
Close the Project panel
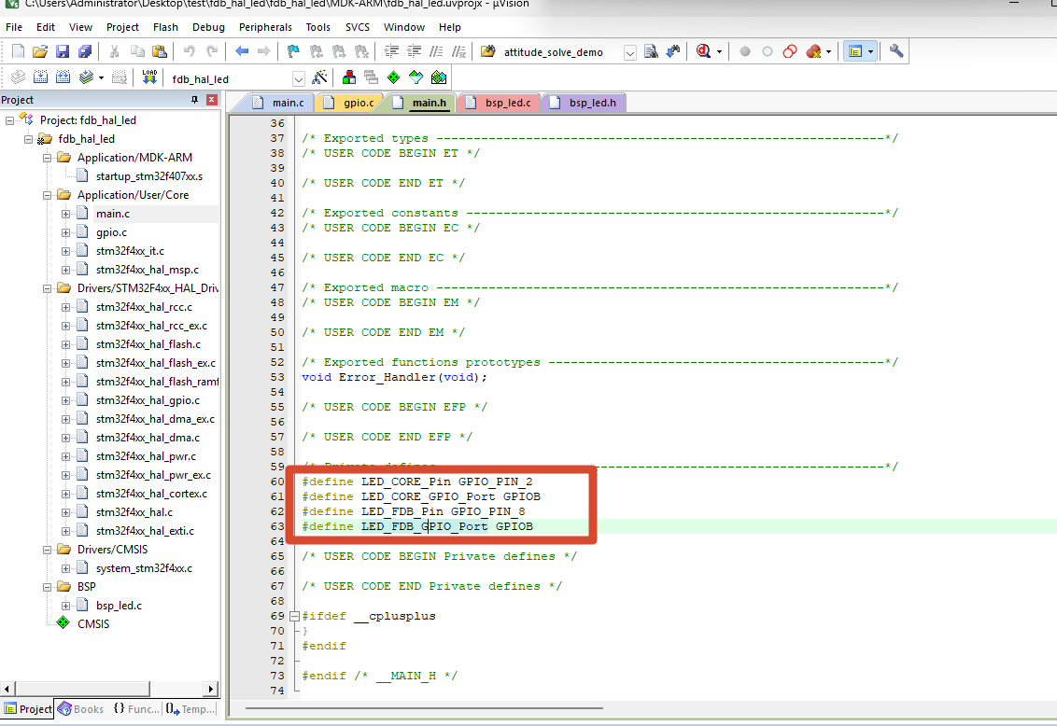(212, 100)
